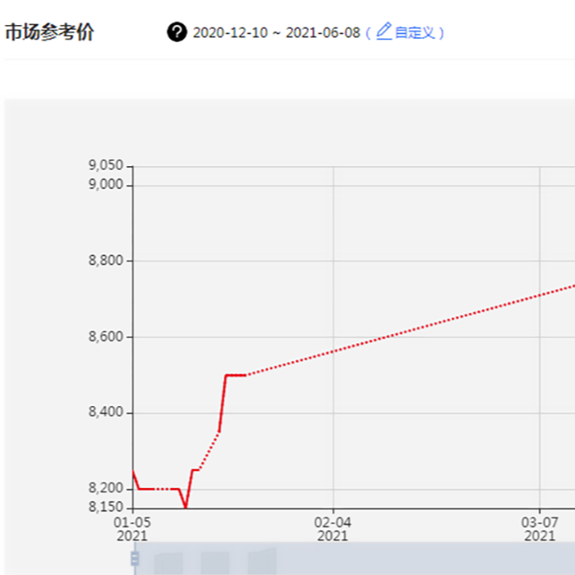Click the question mark help icon
The image size is (575, 575).
(x=177, y=32)
